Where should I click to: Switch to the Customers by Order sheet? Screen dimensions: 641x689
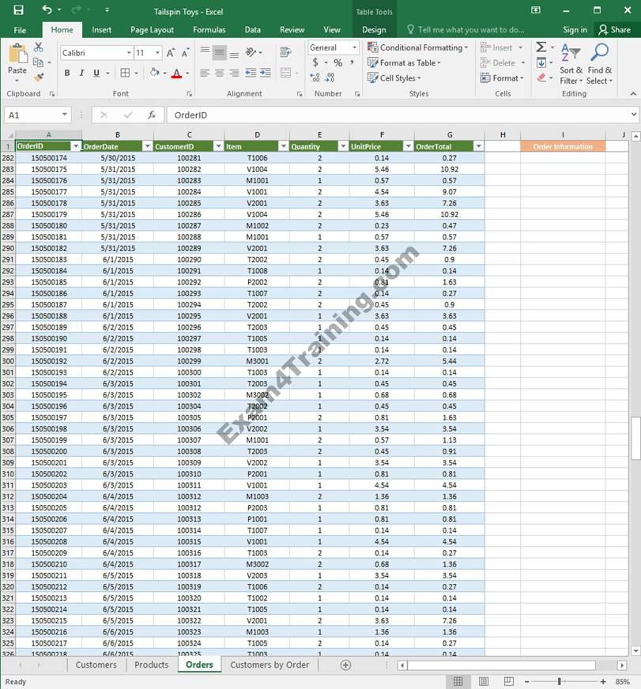point(270,665)
